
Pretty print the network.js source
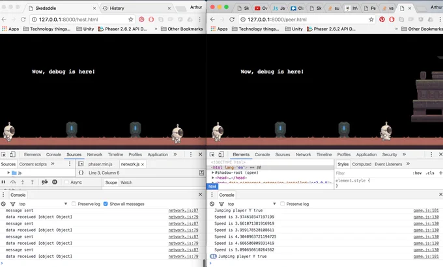coord(81,173)
